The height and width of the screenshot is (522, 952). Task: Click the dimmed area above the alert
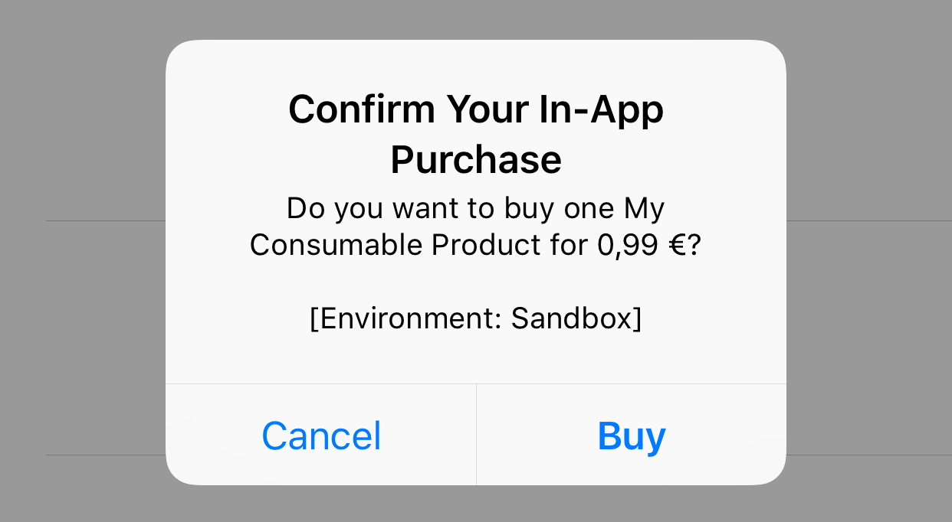pyautogui.click(x=476, y=20)
